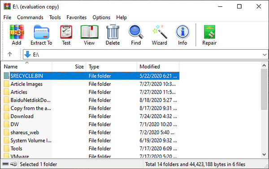Click the DW folder icon
Viewport: 269px width, 169px height.
(7, 124)
